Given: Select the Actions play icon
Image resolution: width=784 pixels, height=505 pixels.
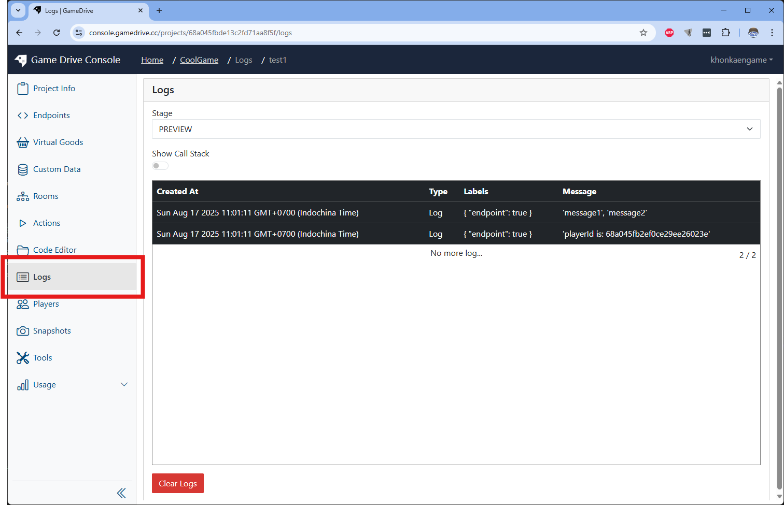Looking at the screenshot, I should pos(23,223).
